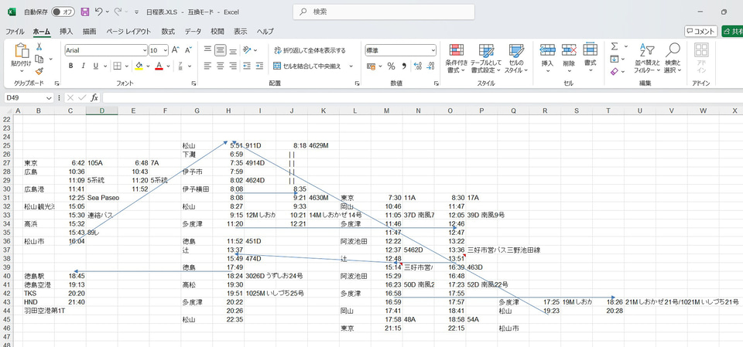Screen dimensions: 743x347
Task: Select cell containing Sea Paseo
Action: click(102, 197)
